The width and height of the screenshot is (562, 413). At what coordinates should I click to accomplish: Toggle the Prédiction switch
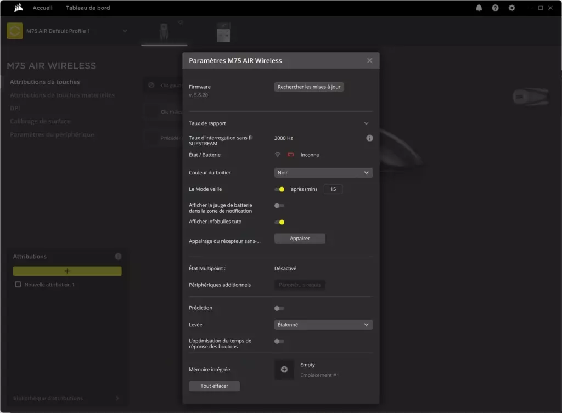pyautogui.click(x=279, y=308)
